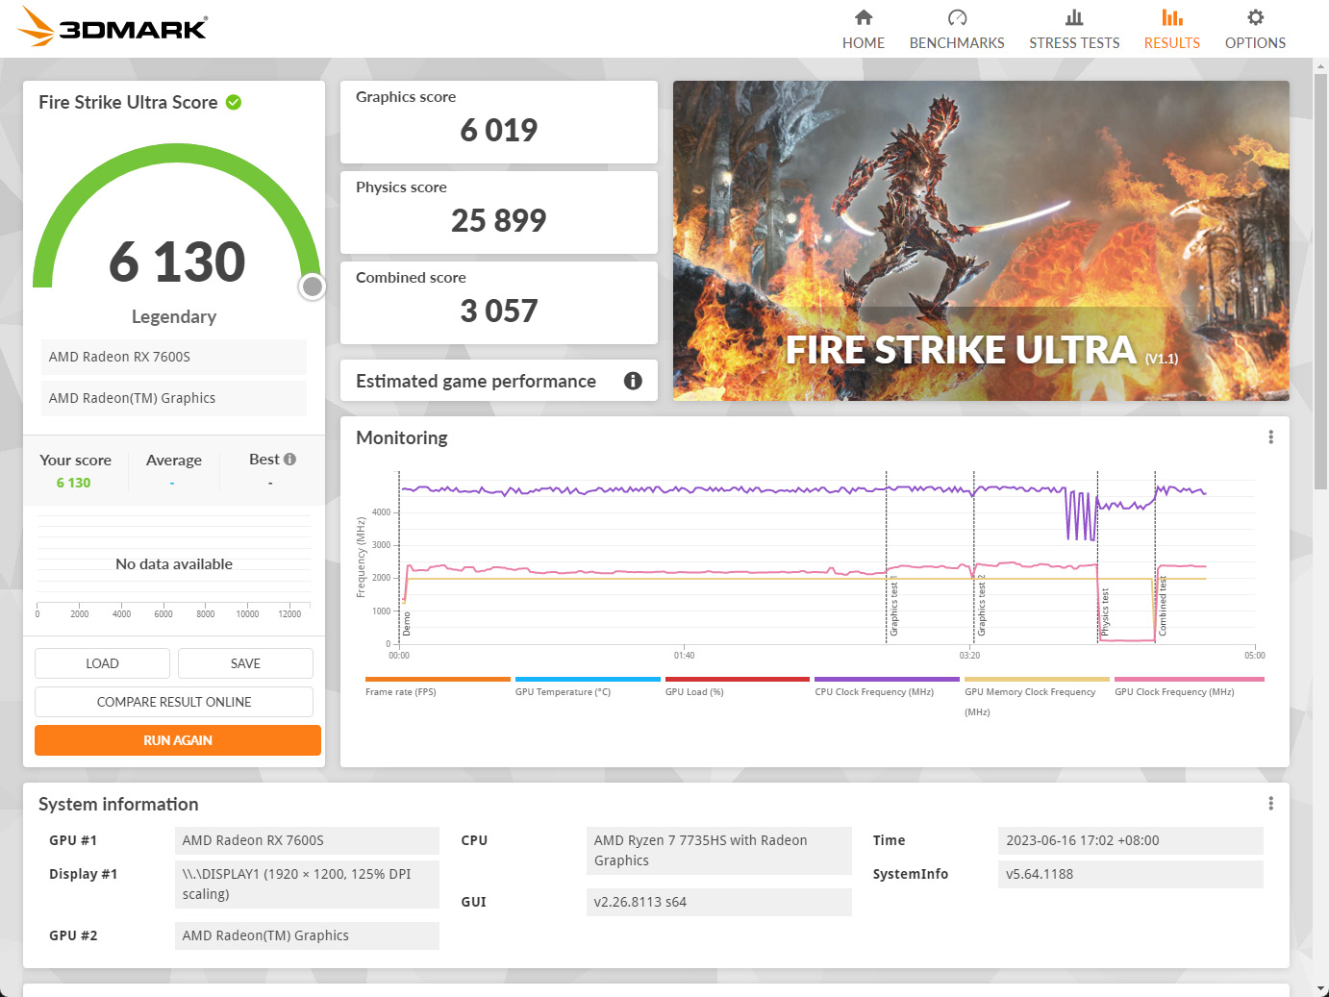Image resolution: width=1329 pixels, height=997 pixels.
Task: Click the Combined score 3 057 card
Action: (x=499, y=303)
